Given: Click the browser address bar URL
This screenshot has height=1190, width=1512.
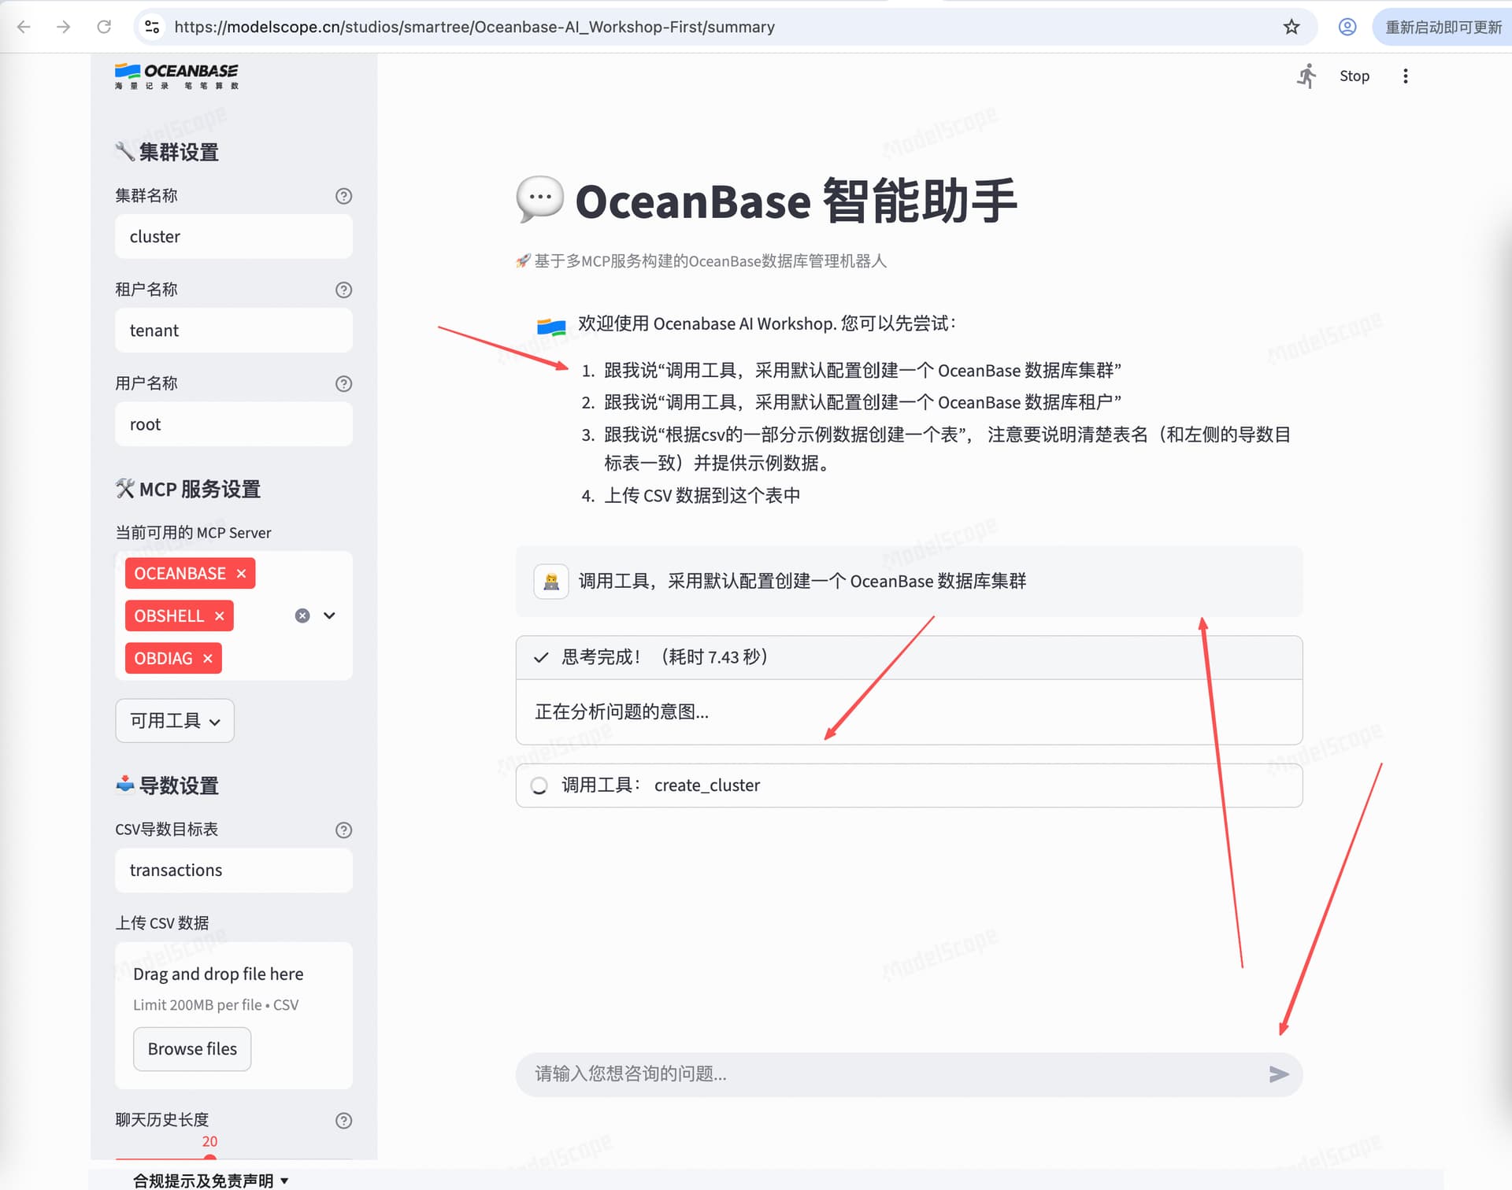Looking at the screenshot, I should (474, 27).
